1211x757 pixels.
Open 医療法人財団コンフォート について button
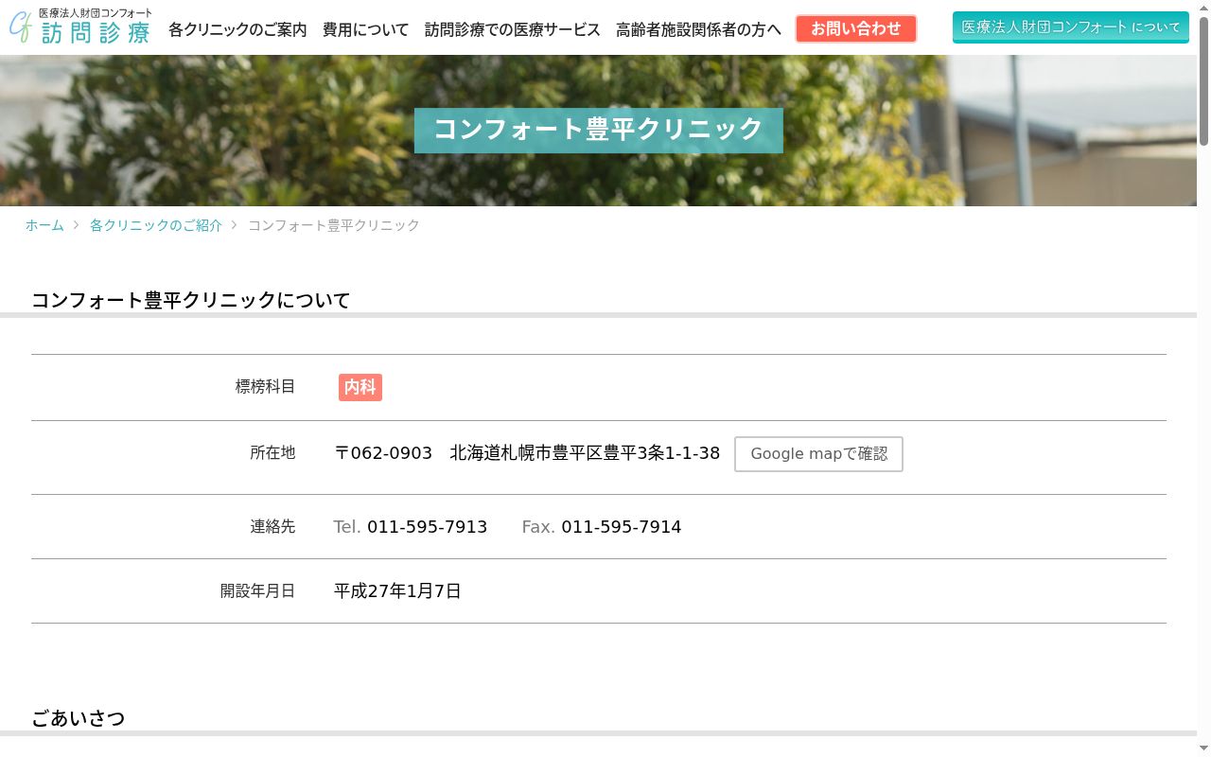coord(1071,27)
